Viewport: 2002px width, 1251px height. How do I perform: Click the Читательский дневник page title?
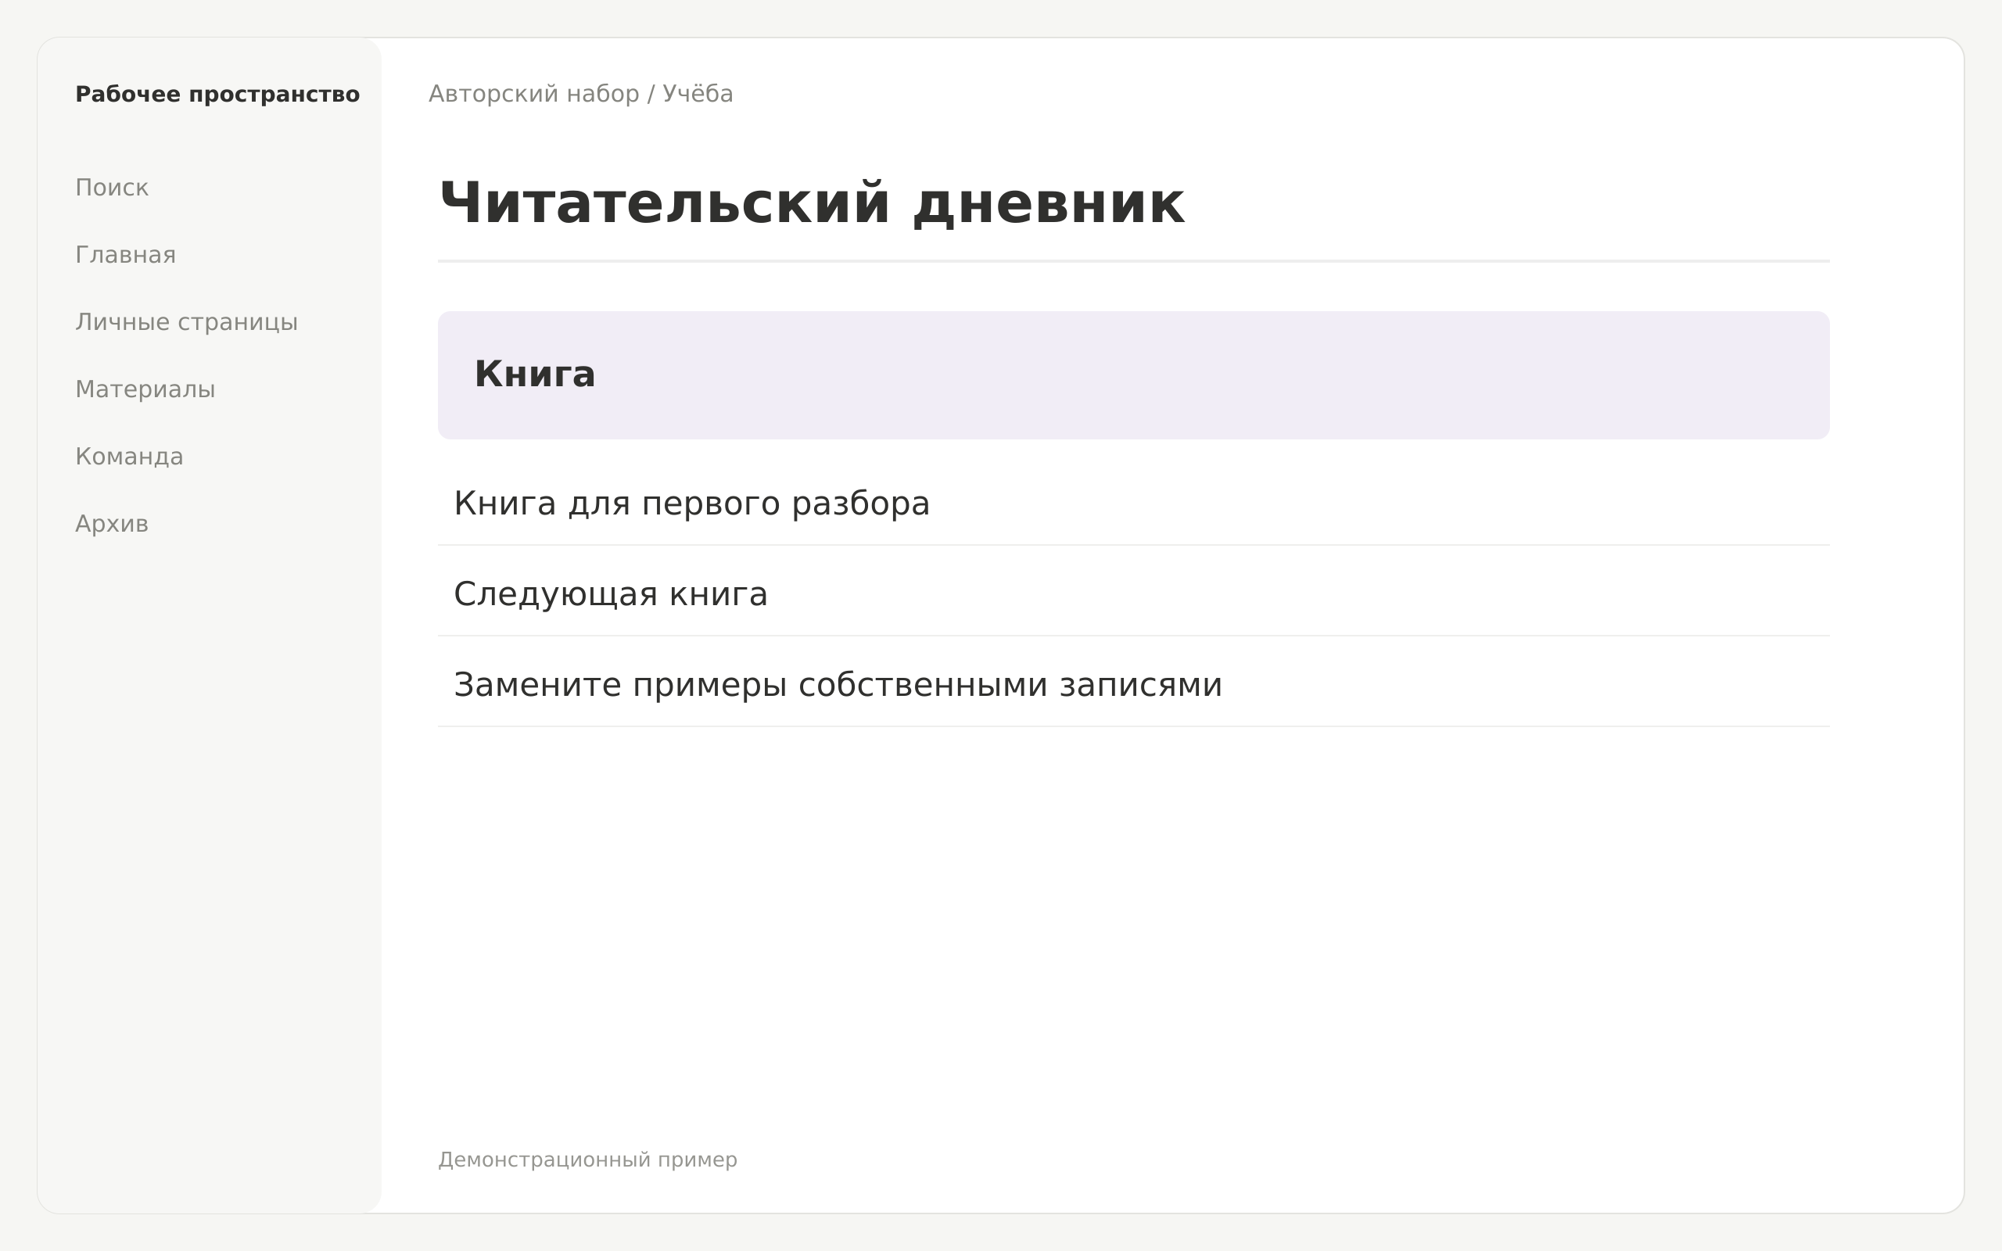[812, 203]
